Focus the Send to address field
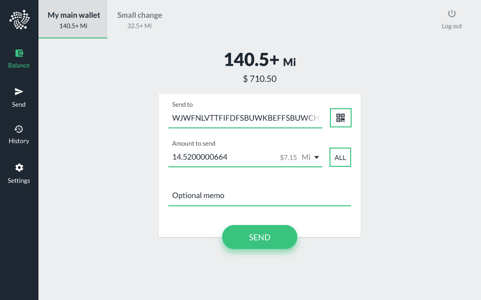Image resolution: width=481 pixels, height=300 pixels. (245, 118)
